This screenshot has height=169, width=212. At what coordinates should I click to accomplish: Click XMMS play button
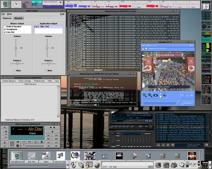[x=116, y=126]
